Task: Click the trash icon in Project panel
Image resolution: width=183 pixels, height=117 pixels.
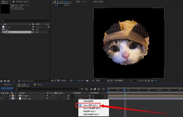Action: pos(19,81)
